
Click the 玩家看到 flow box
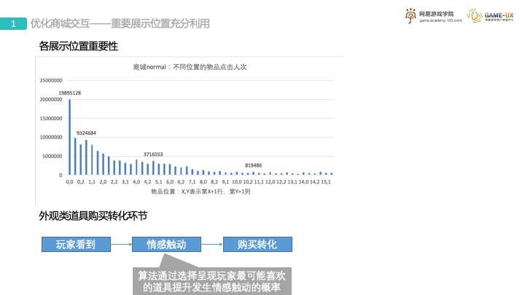click(76, 245)
